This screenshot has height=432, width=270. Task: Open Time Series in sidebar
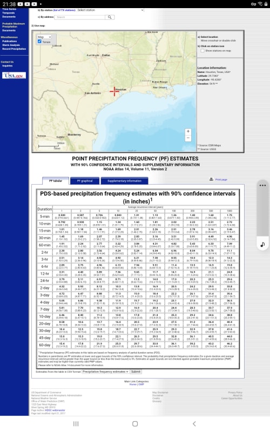[x=9, y=9]
